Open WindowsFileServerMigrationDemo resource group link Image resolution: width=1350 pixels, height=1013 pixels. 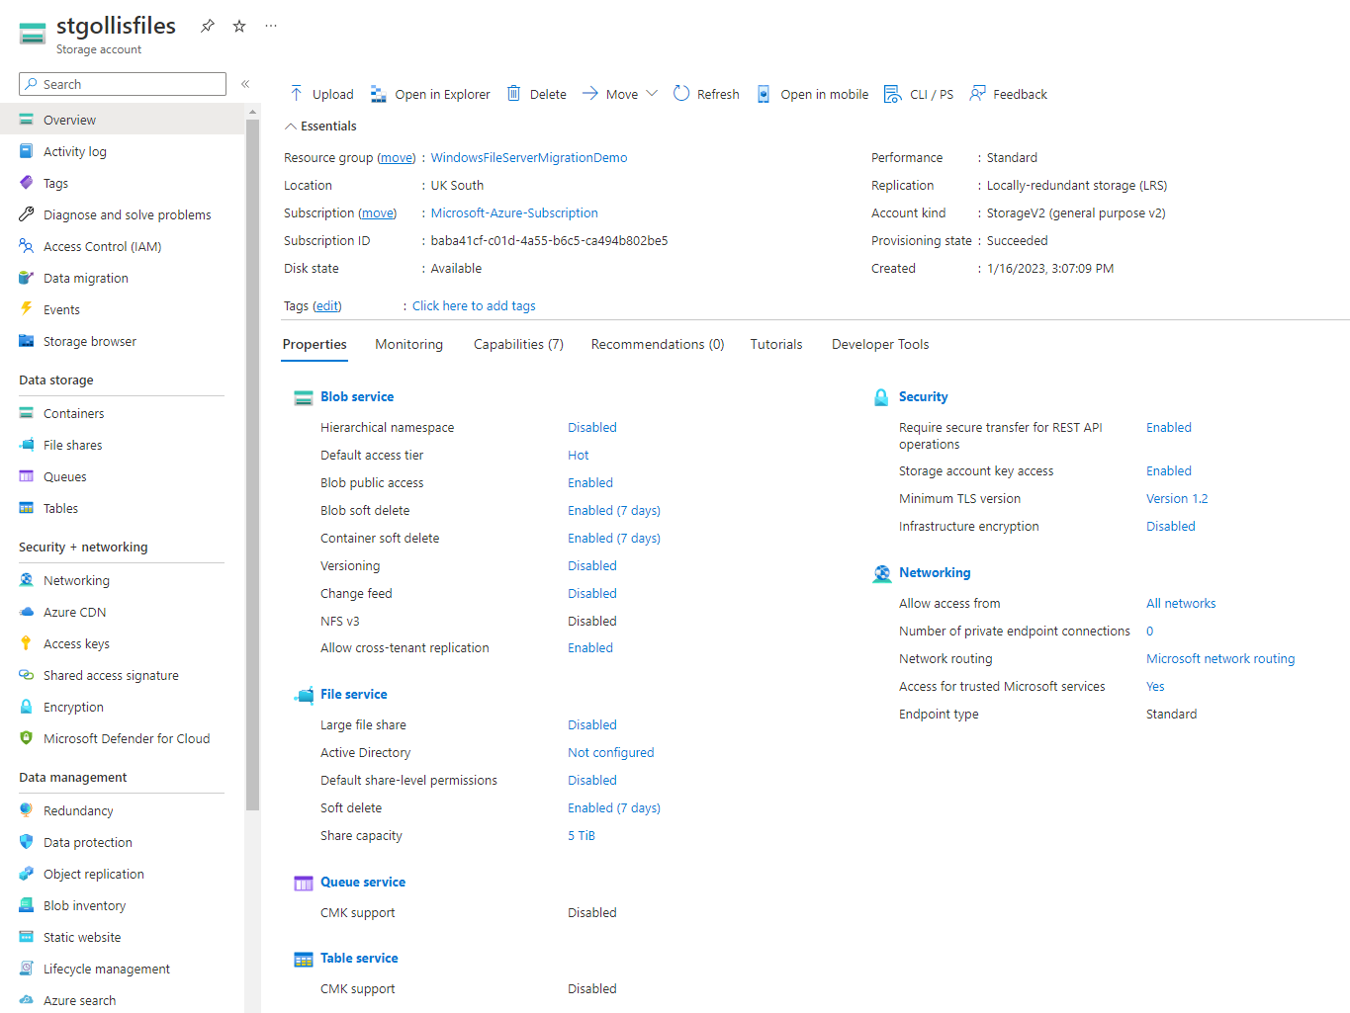pos(529,157)
